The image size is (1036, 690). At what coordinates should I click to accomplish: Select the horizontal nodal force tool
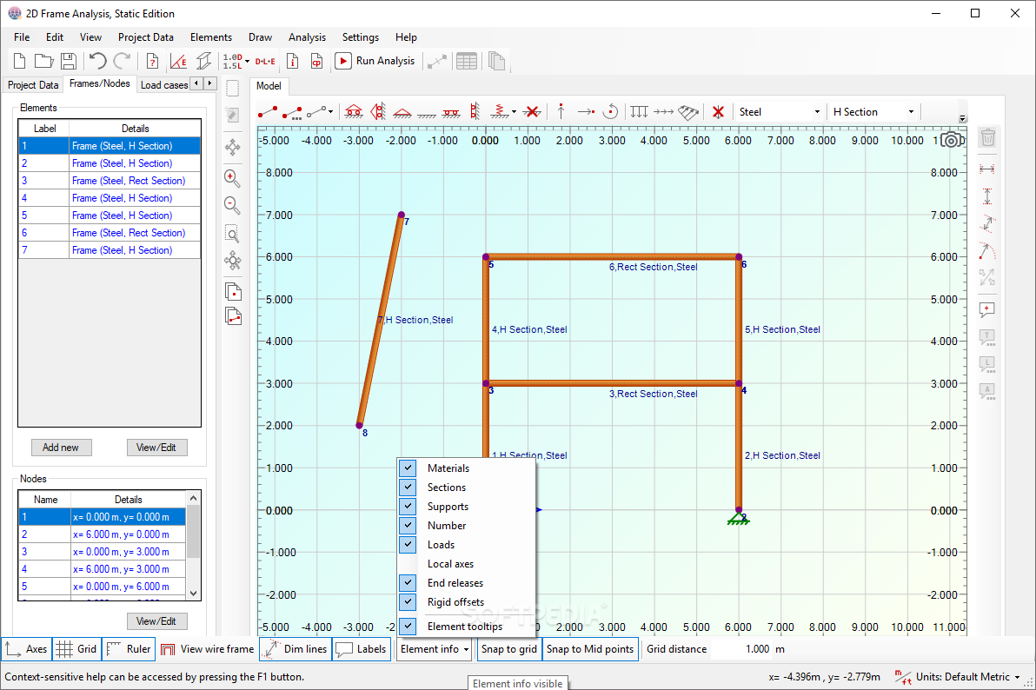pyautogui.click(x=586, y=112)
